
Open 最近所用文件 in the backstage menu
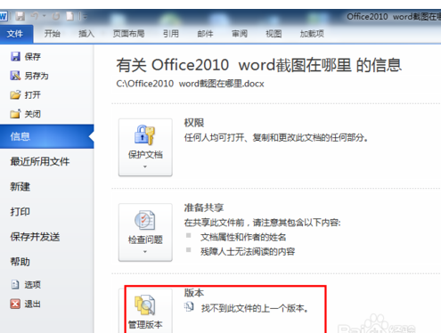pos(40,162)
